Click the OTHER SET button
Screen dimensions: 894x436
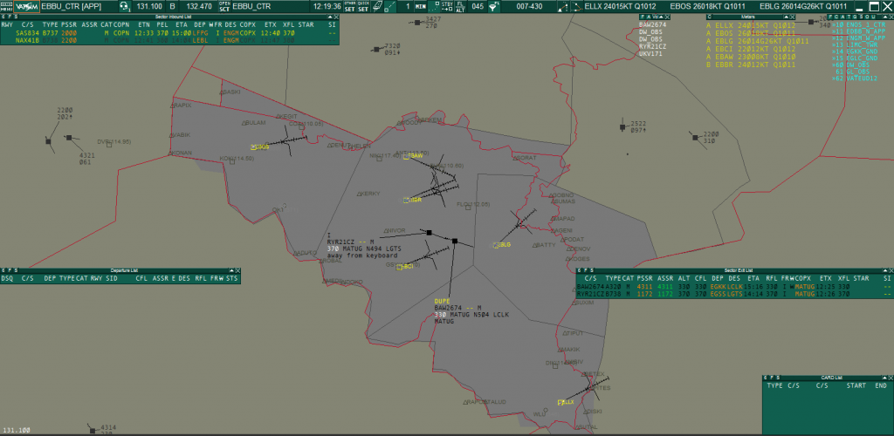click(x=350, y=6)
